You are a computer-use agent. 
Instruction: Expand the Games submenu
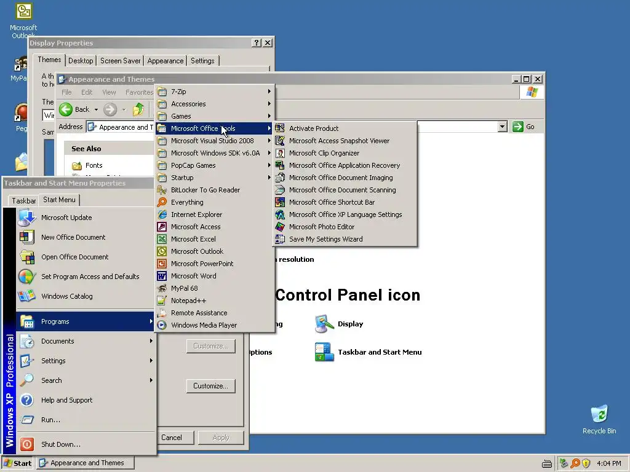pyautogui.click(x=215, y=116)
